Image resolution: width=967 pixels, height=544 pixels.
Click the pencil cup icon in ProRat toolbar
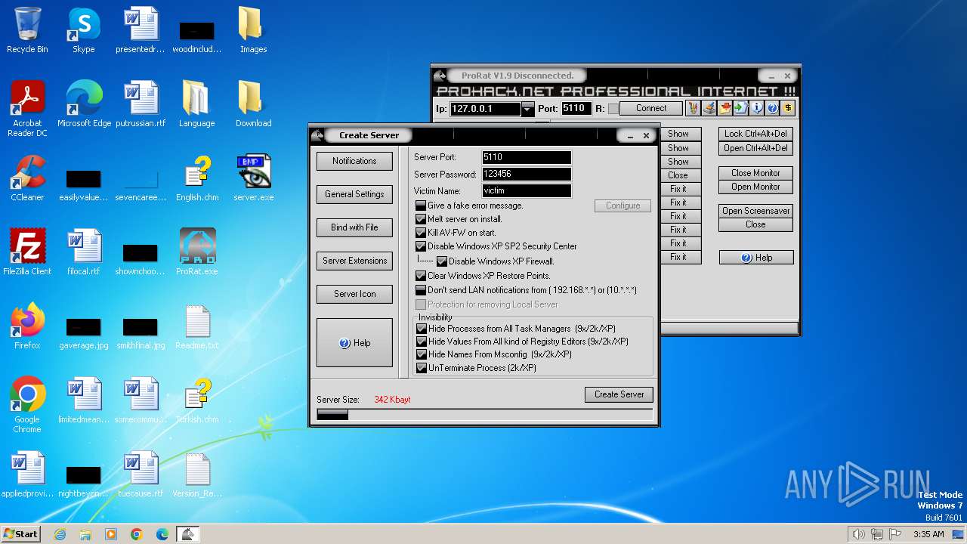(693, 108)
